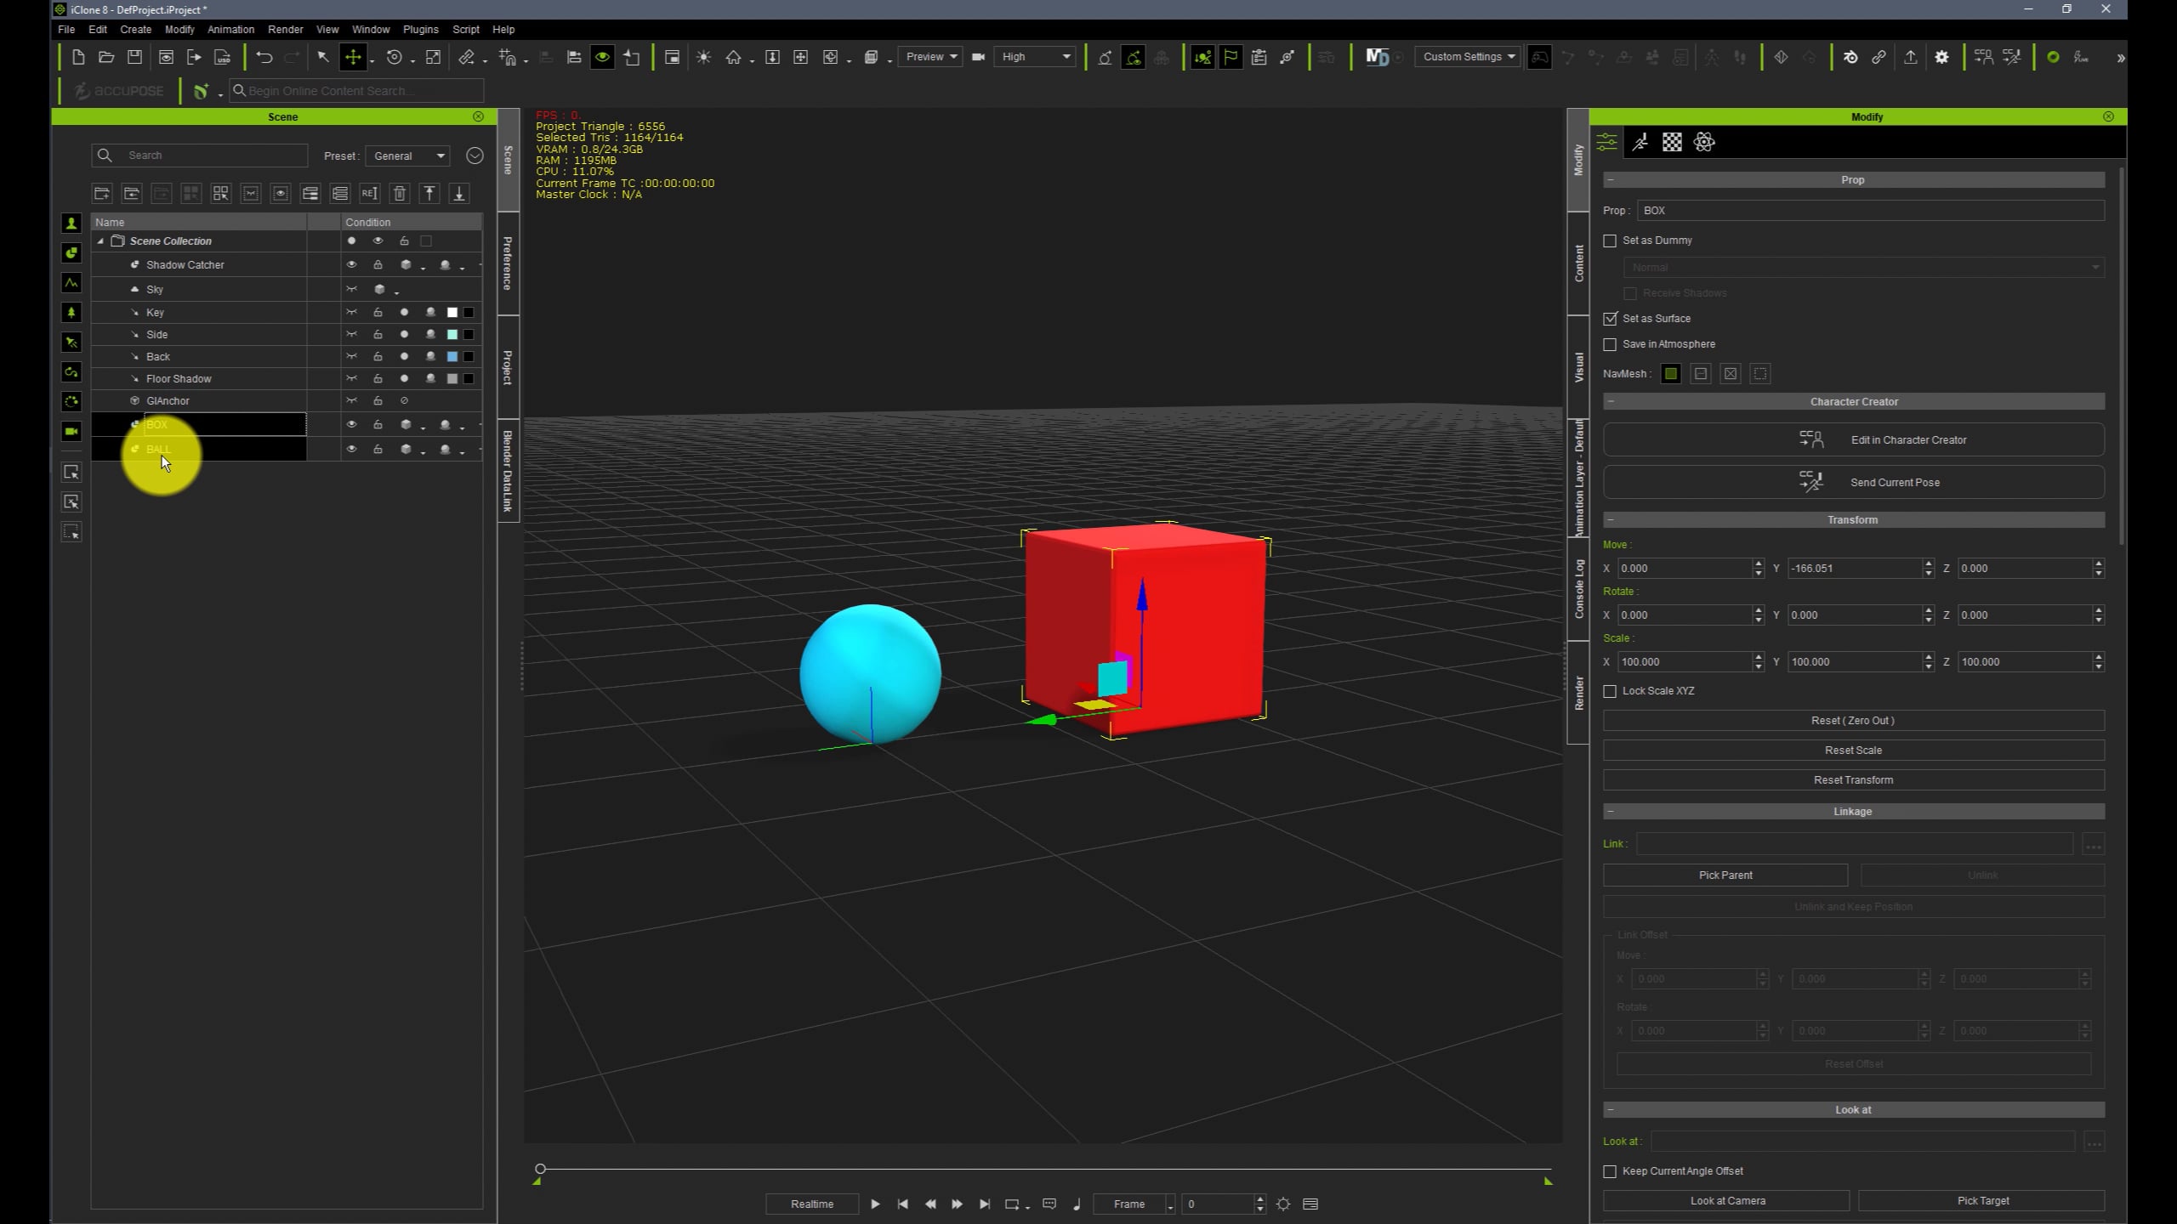Open the Modify attributes sliders tab icon
The height and width of the screenshot is (1224, 2177).
[x=1606, y=142]
